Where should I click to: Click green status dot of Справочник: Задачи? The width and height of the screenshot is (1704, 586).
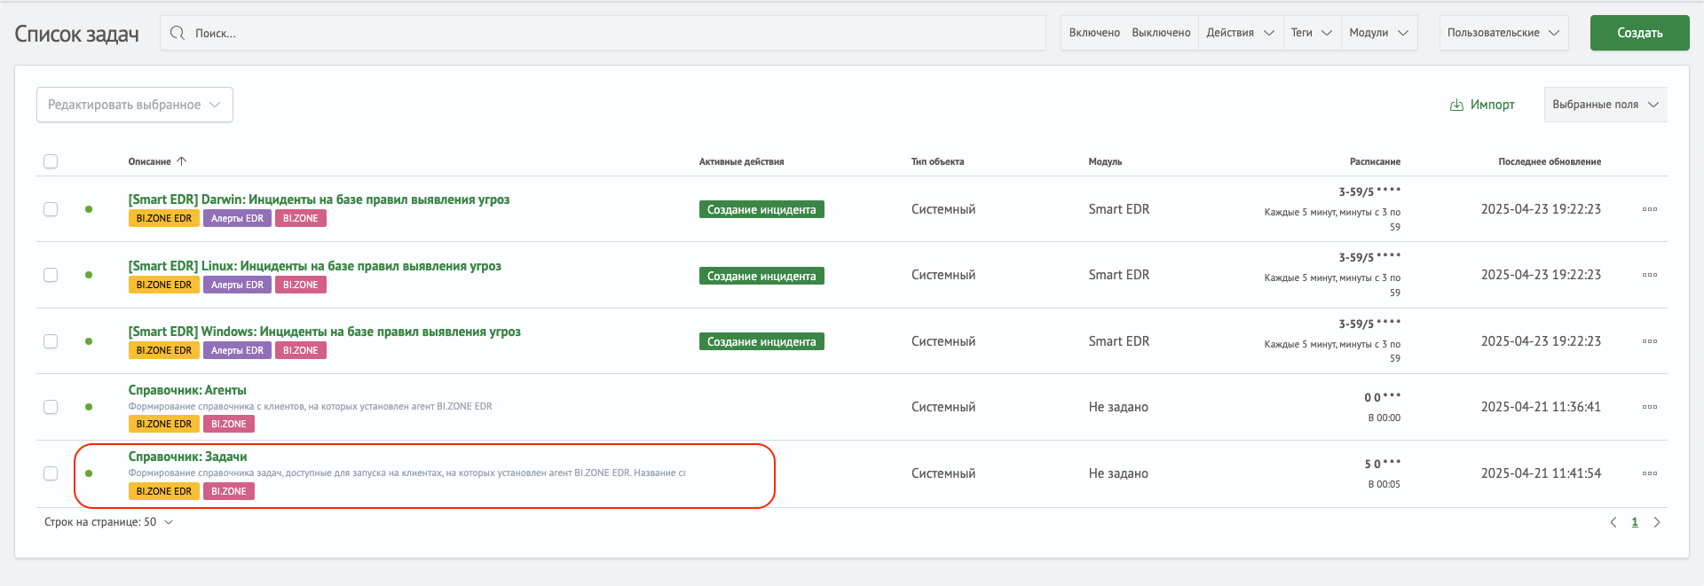point(89,473)
